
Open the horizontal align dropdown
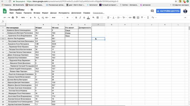pyautogui.click(x=109, y=18)
